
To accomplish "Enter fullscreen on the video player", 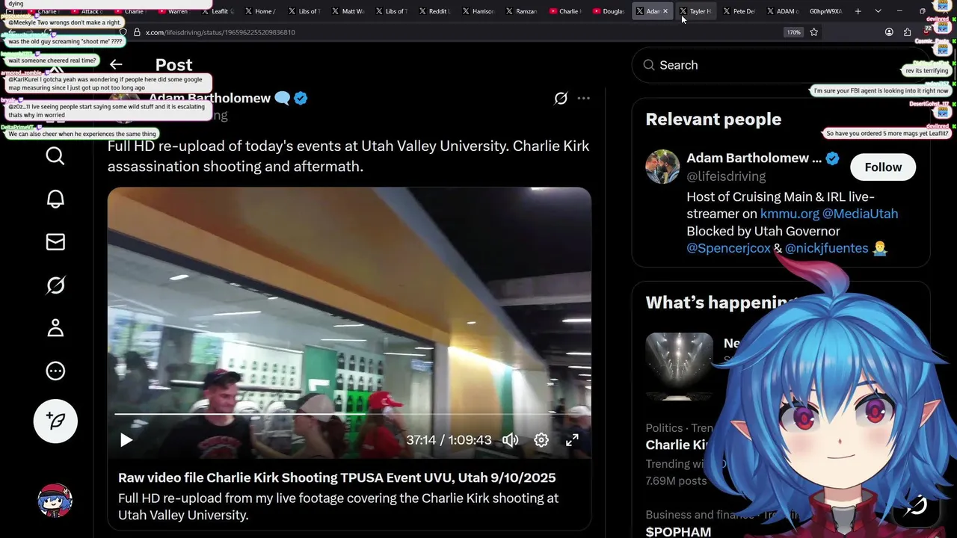I will [572, 440].
